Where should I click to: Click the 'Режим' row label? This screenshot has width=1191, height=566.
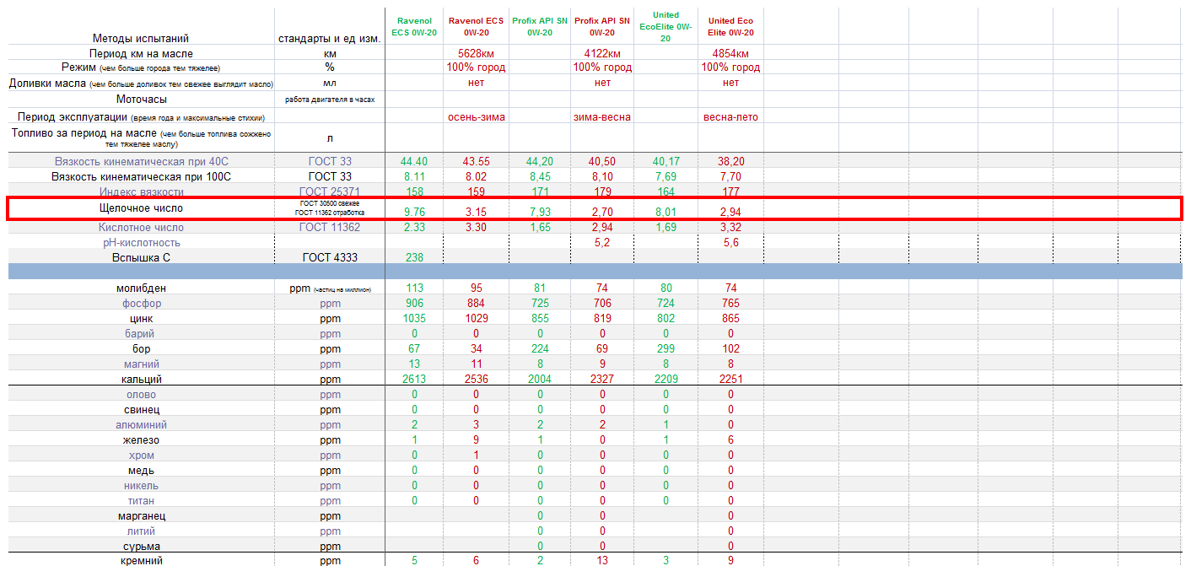point(141,67)
